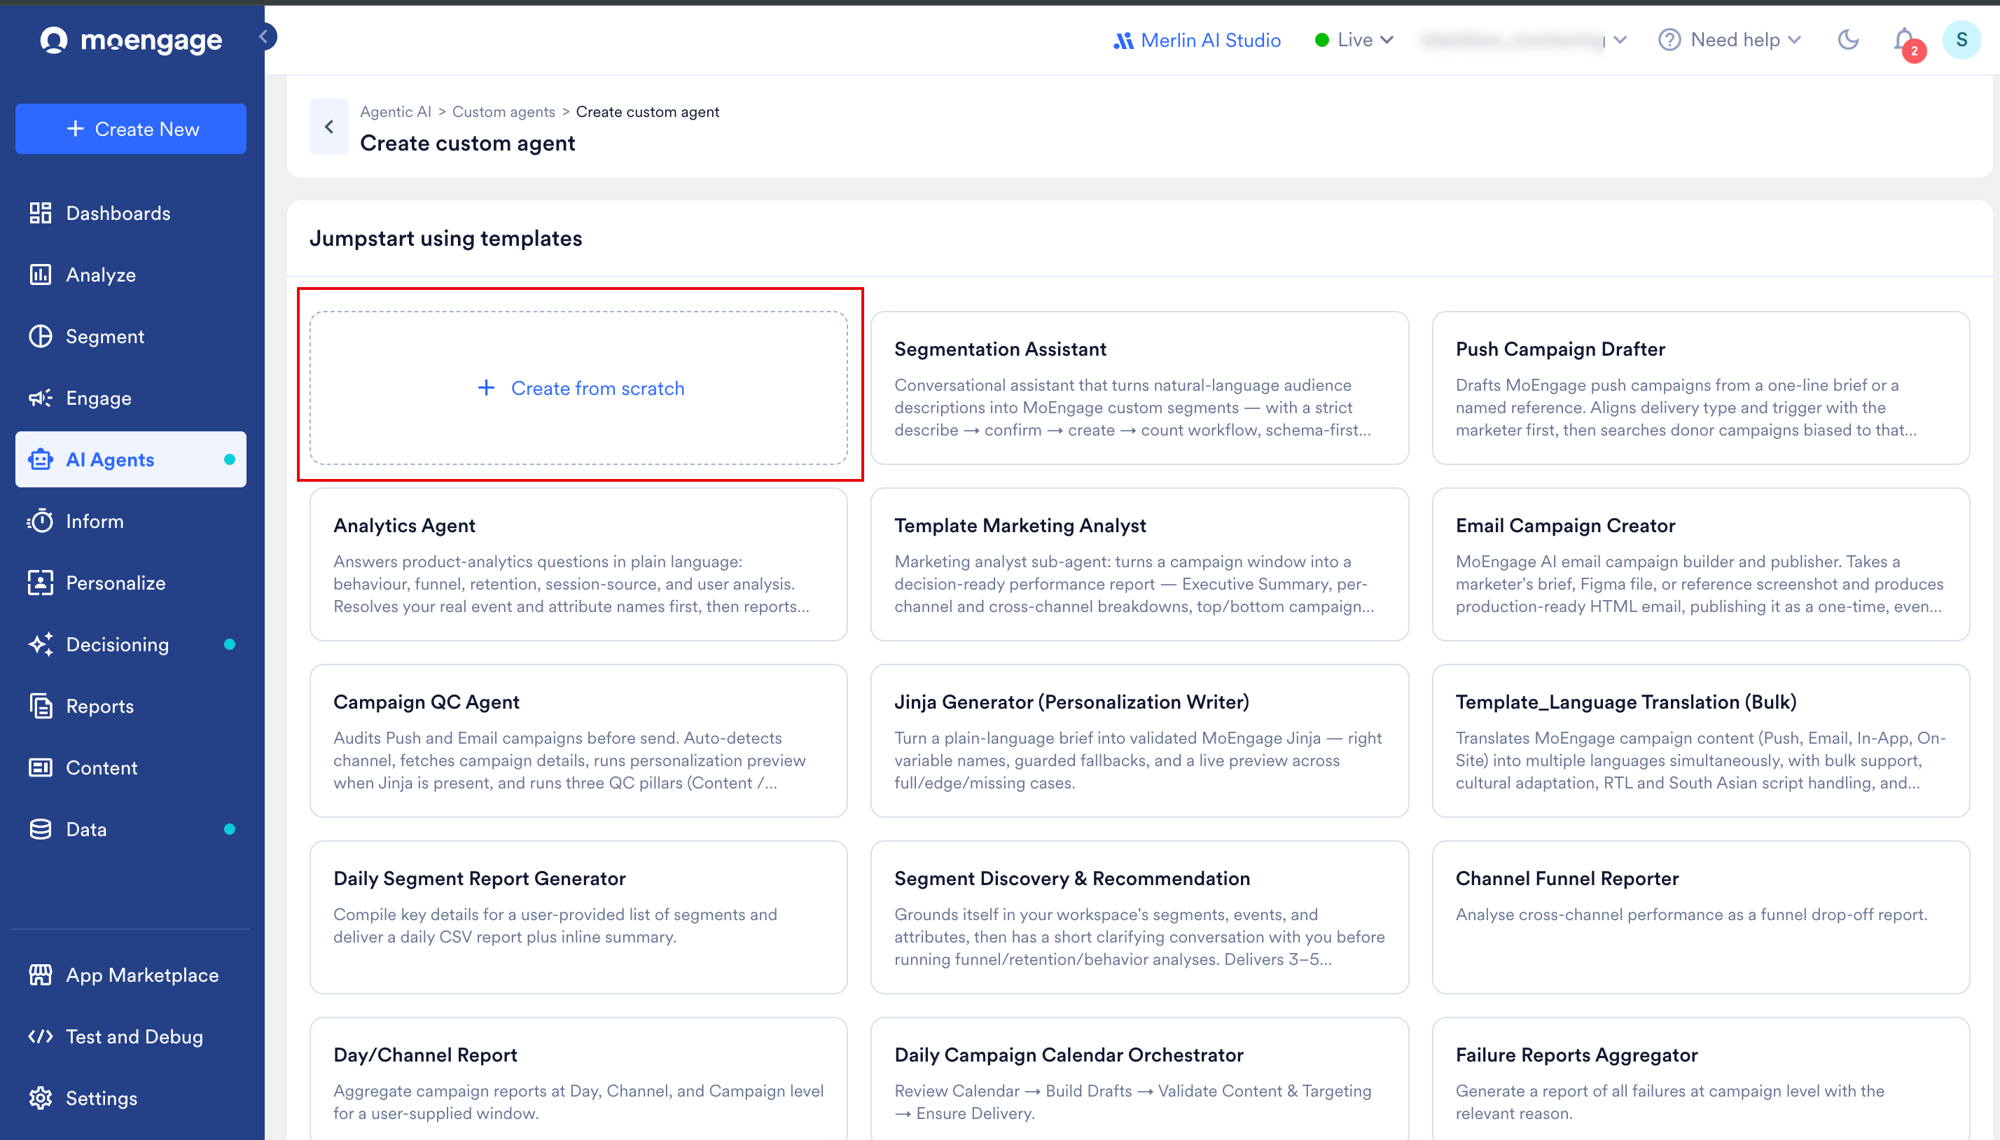The image size is (2000, 1140).
Task: Select Personalize in the sidebar
Action: [x=131, y=583]
